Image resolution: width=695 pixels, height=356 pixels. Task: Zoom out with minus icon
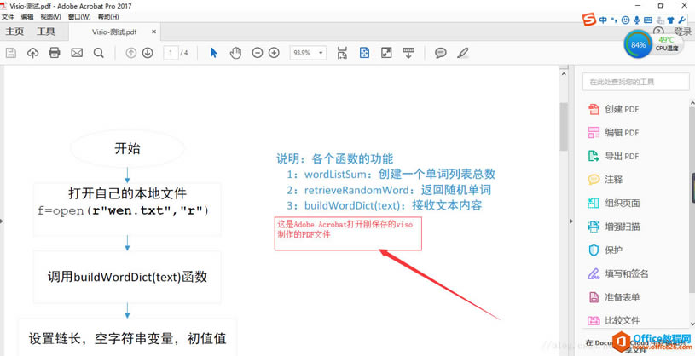coord(257,53)
